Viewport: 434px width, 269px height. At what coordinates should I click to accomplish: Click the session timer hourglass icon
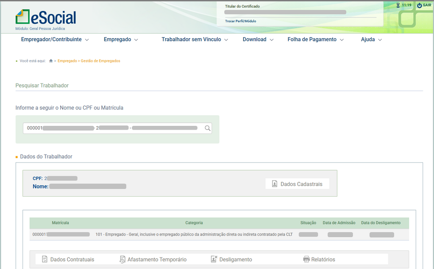click(398, 6)
